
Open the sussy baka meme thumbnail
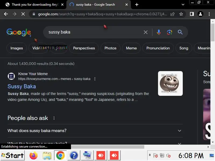[x=170, y=83]
